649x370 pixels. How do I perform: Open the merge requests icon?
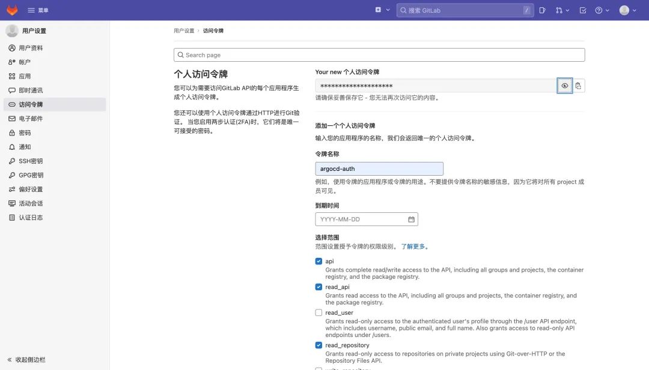559,10
